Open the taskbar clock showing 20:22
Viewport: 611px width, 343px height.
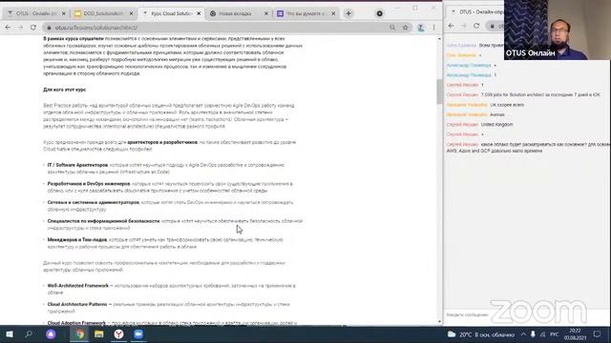(x=575, y=334)
